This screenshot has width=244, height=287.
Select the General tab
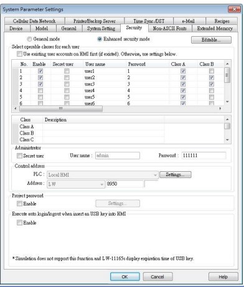coord(69,29)
